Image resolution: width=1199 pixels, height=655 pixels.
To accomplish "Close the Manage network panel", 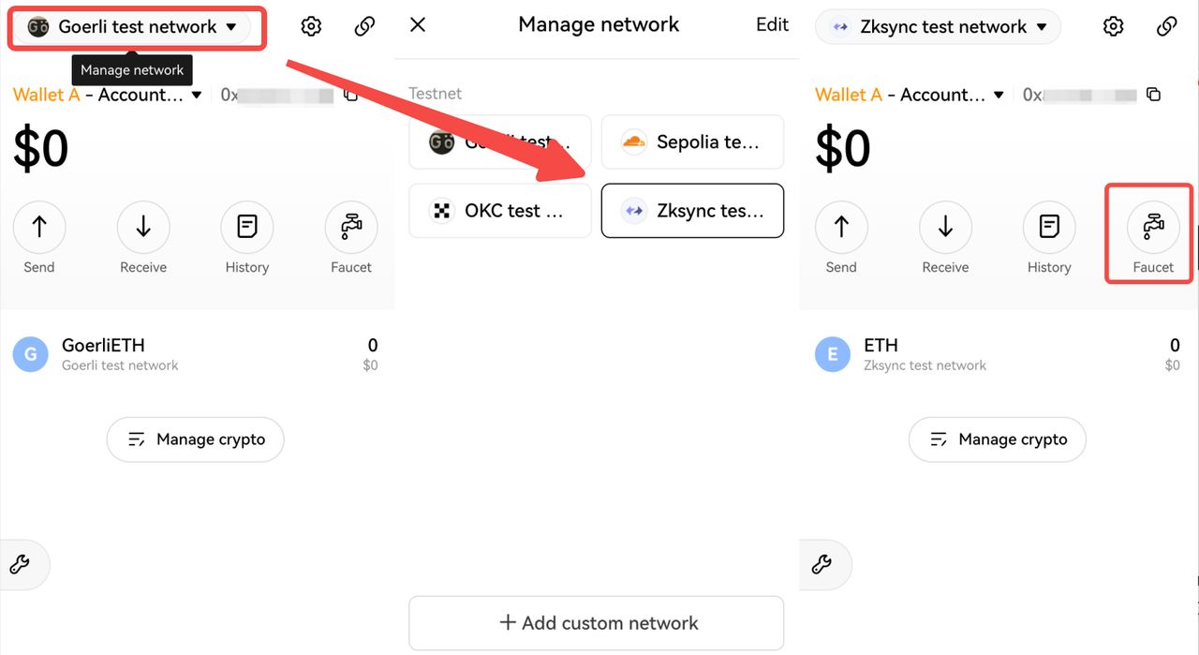I will [x=418, y=24].
